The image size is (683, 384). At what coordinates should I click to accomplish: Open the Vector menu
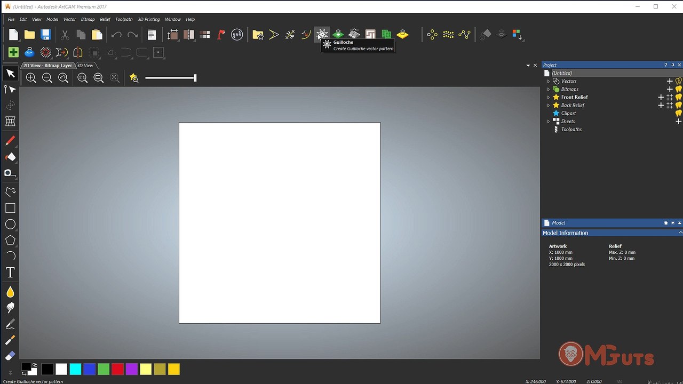pos(70,19)
